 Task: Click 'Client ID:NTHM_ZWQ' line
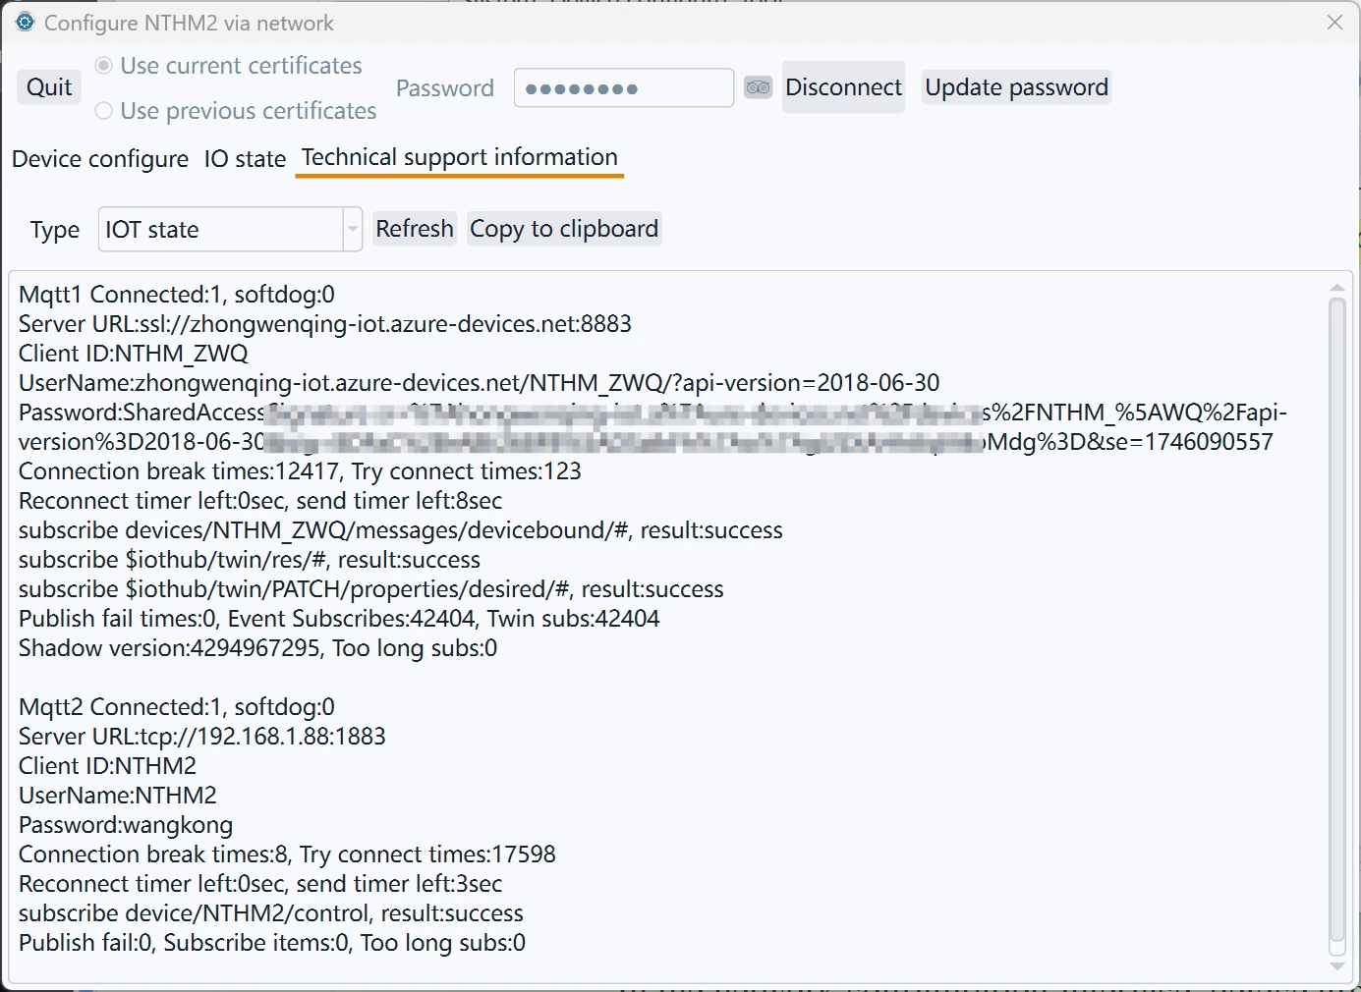[x=134, y=354]
